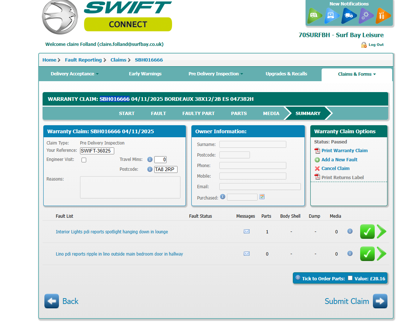Open the purple gear notification icon
The width and height of the screenshot is (406, 324).
366,16
